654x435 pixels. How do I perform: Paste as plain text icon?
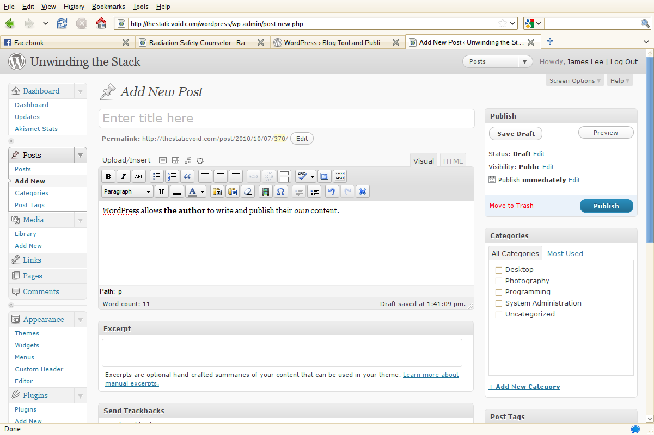[217, 191]
